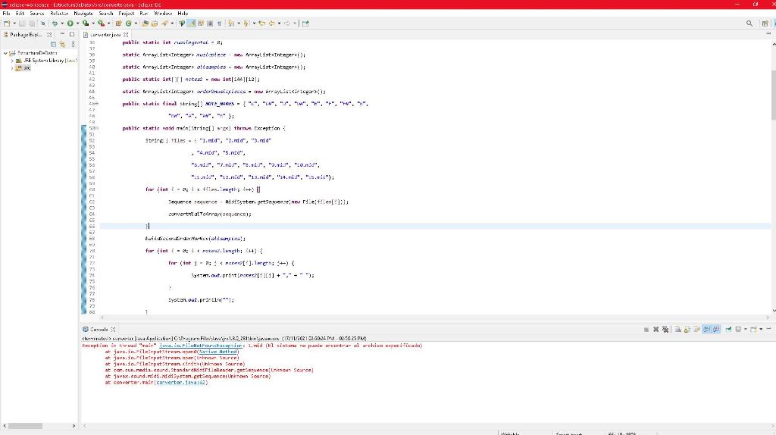The image size is (776, 435).
Task: Click the New Java Package icon
Action: tap(118, 23)
